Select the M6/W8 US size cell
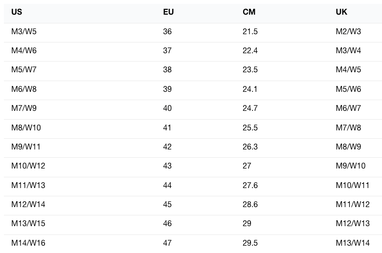The image size is (382, 253). pyautogui.click(x=24, y=89)
